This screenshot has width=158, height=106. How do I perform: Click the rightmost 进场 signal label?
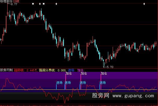102,83
